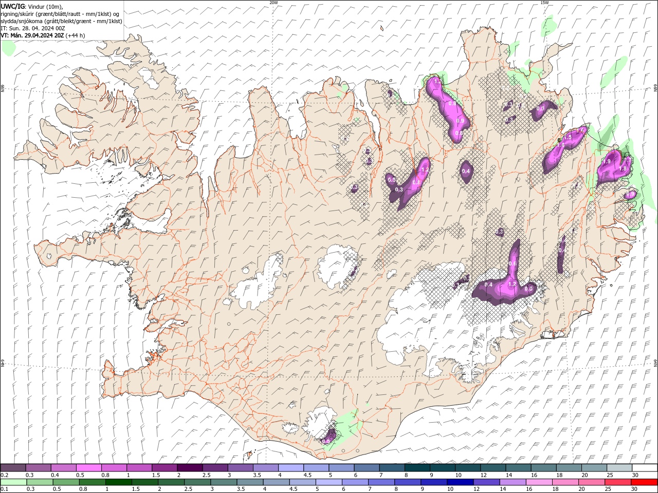Screen dimensions: 658x493
Task: Click the 'slydda/snjókoma' legend description line
Action: tap(61, 21)
